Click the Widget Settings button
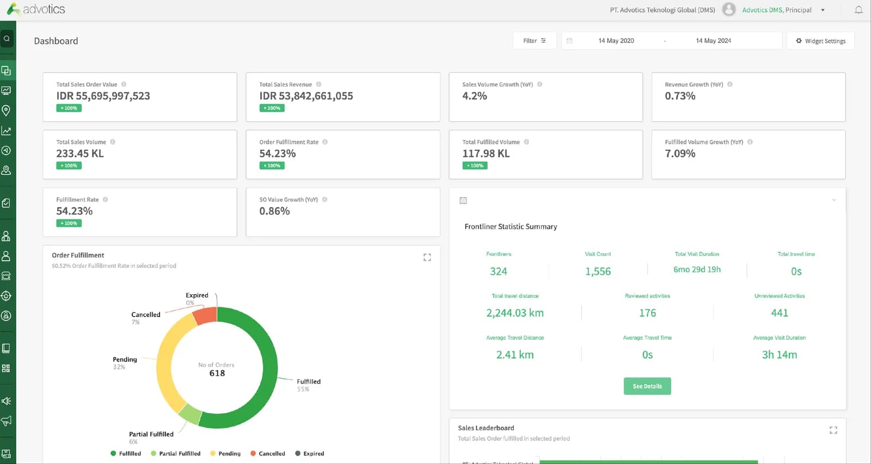Screen dimensions: 871x464 click(x=821, y=41)
